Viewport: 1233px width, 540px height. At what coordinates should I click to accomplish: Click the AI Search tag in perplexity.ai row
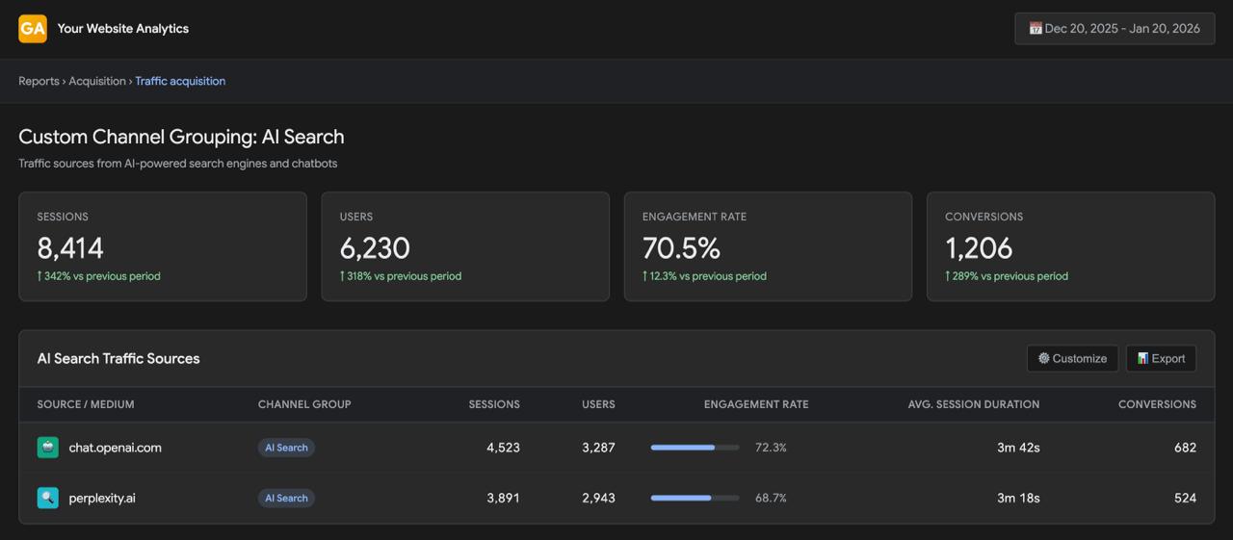286,498
